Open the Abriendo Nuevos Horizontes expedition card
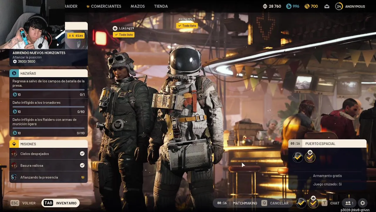376x212 pixels. click(x=48, y=57)
